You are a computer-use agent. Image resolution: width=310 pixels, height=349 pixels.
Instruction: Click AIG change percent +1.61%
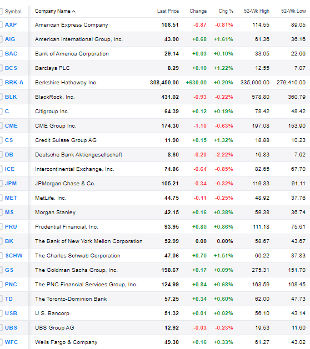[x=223, y=39]
